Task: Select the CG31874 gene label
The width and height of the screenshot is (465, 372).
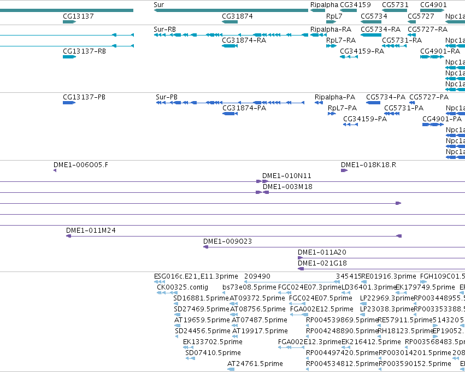Action: pyautogui.click(x=237, y=16)
